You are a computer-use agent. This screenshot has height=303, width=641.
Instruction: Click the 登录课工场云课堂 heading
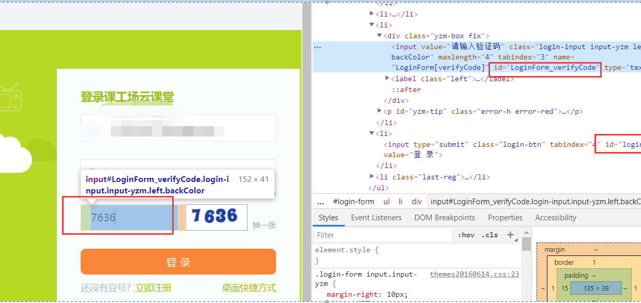click(127, 97)
